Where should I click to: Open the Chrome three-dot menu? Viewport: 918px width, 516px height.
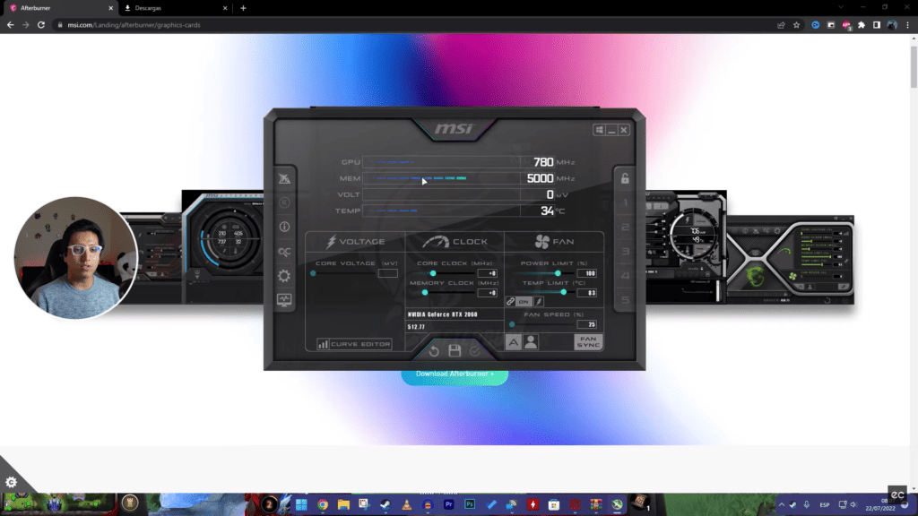[x=907, y=25]
